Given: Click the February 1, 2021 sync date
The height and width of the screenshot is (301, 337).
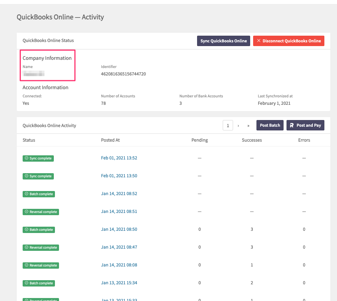Looking at the screenshot, I should [274, 103].
